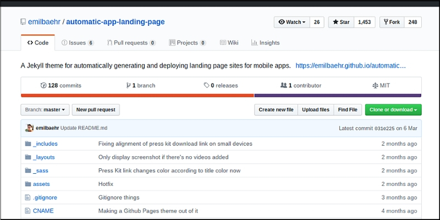Click the orange segment of the language bar

click(x=137, y=96)
